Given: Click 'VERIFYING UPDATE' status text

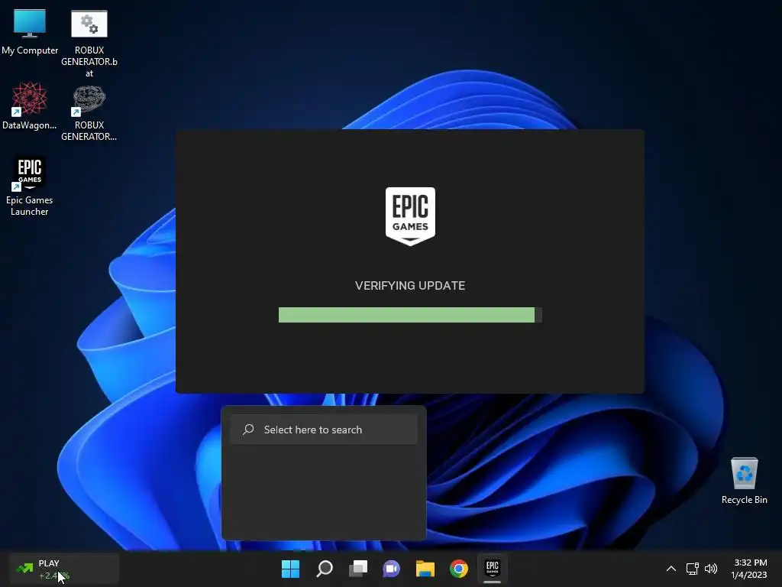Looking at the screenshot, I should [x=410, y=286].
